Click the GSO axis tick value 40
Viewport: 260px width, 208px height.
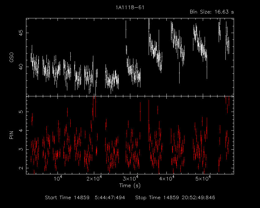[21, 67]
